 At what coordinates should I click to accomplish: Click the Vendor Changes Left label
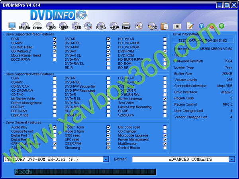[x=191, y=117]
